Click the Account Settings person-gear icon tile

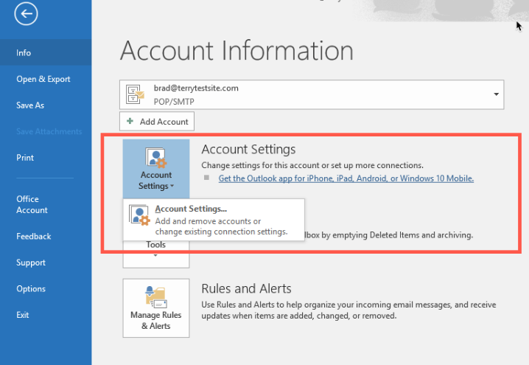pyautogui.click(x=156, y=157)
